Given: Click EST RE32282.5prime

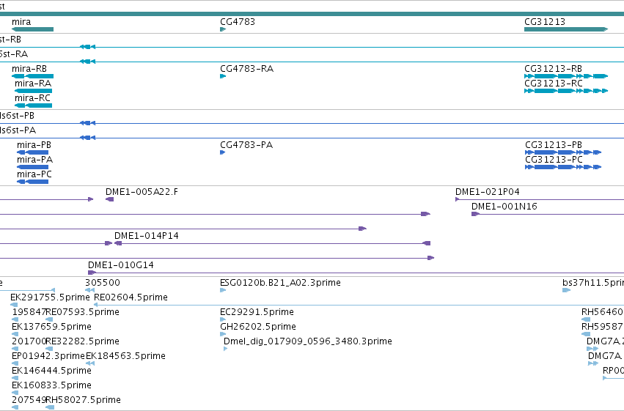Looking at the screenshot, I should coord(49,349).
